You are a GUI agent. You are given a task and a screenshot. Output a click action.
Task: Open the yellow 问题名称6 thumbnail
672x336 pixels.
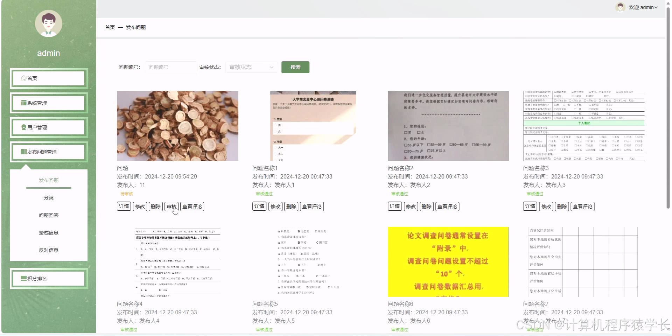[x=448, y=262]
